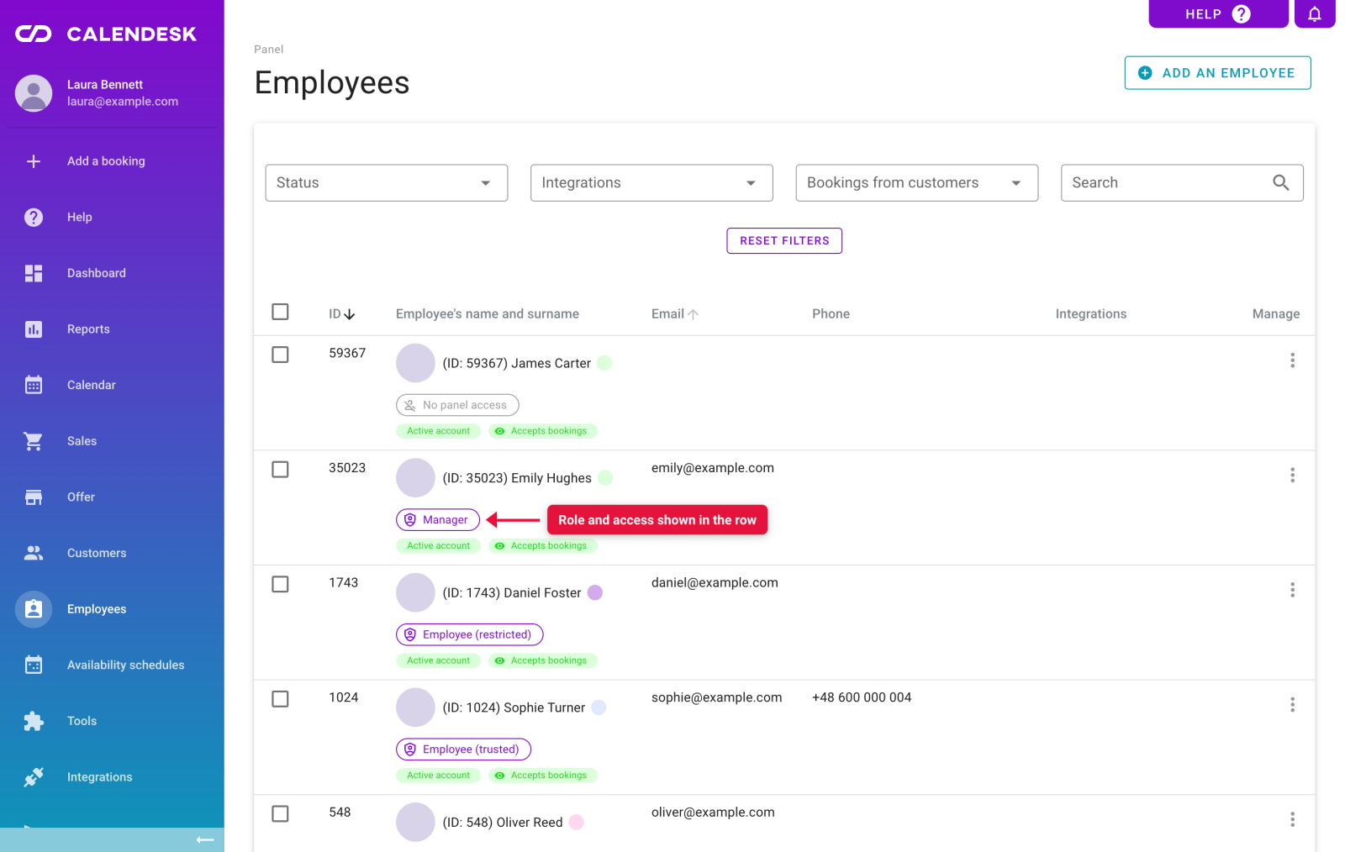Select checkbox for employee 1024
Image resolution: width=1345 pixels, height=852 pixels.
281,699
